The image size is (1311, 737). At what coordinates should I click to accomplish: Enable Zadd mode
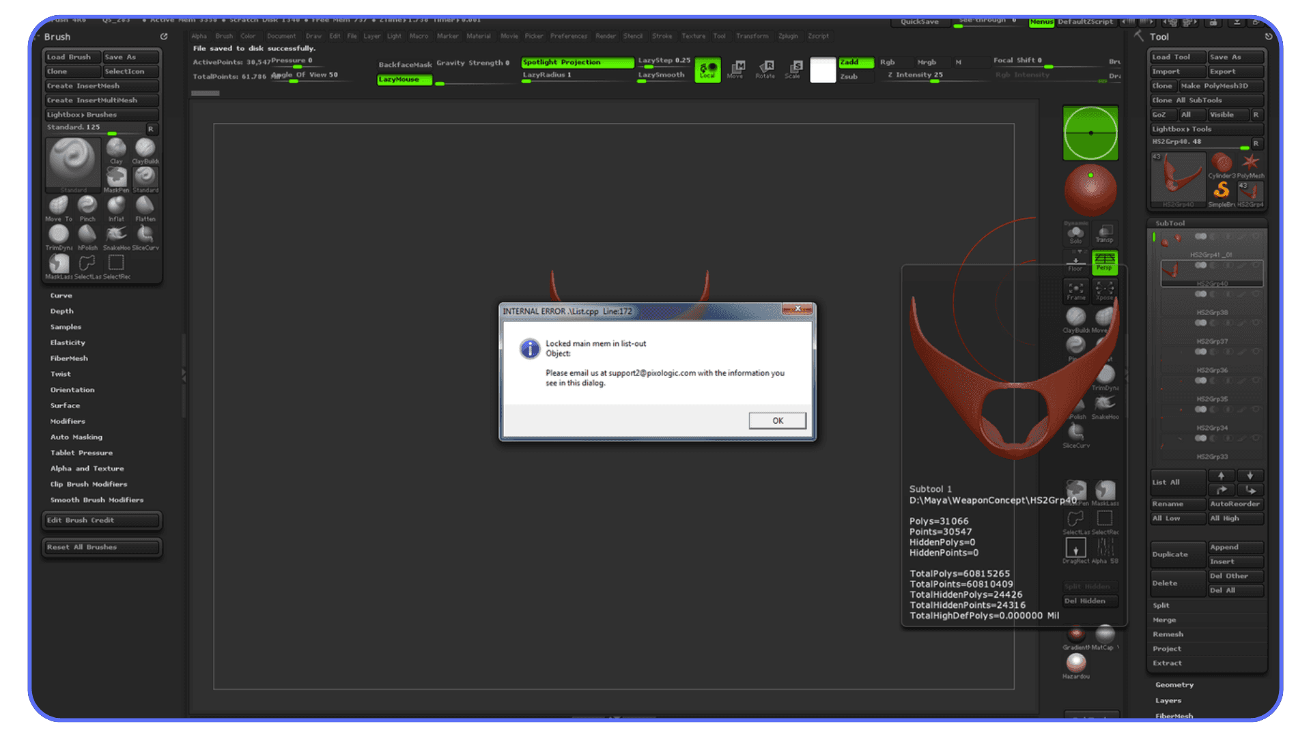pyautogui.click(x=856, y=62)
